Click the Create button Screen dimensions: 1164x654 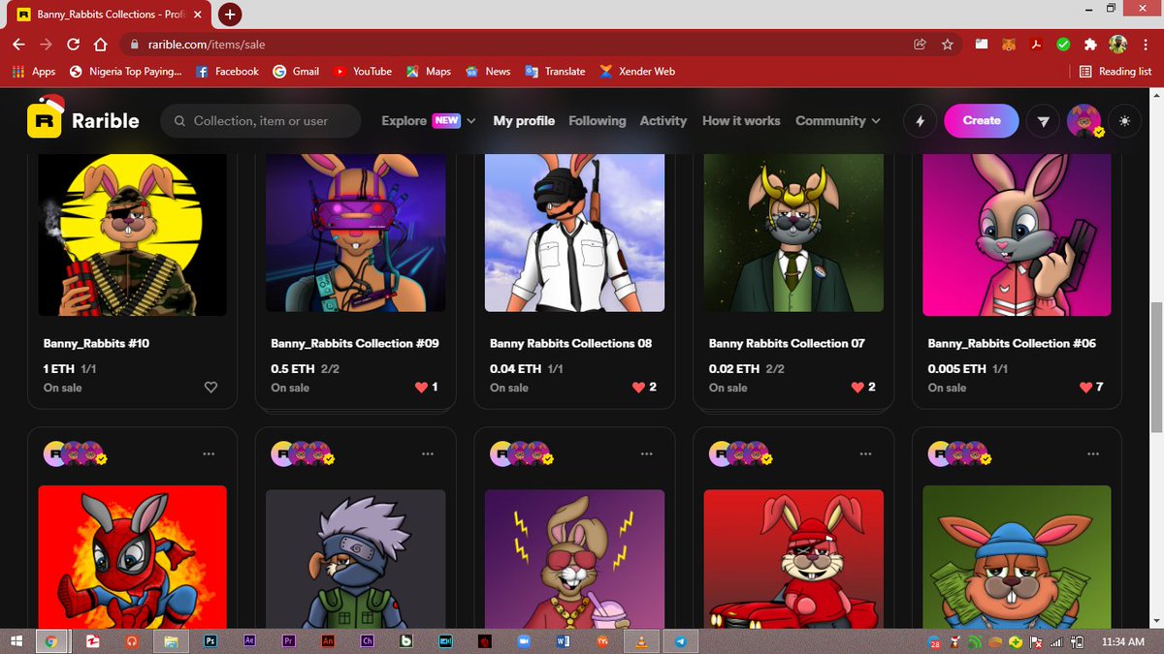coord(982,121)
